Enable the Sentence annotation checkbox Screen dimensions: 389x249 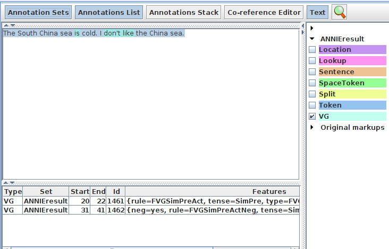312,72
